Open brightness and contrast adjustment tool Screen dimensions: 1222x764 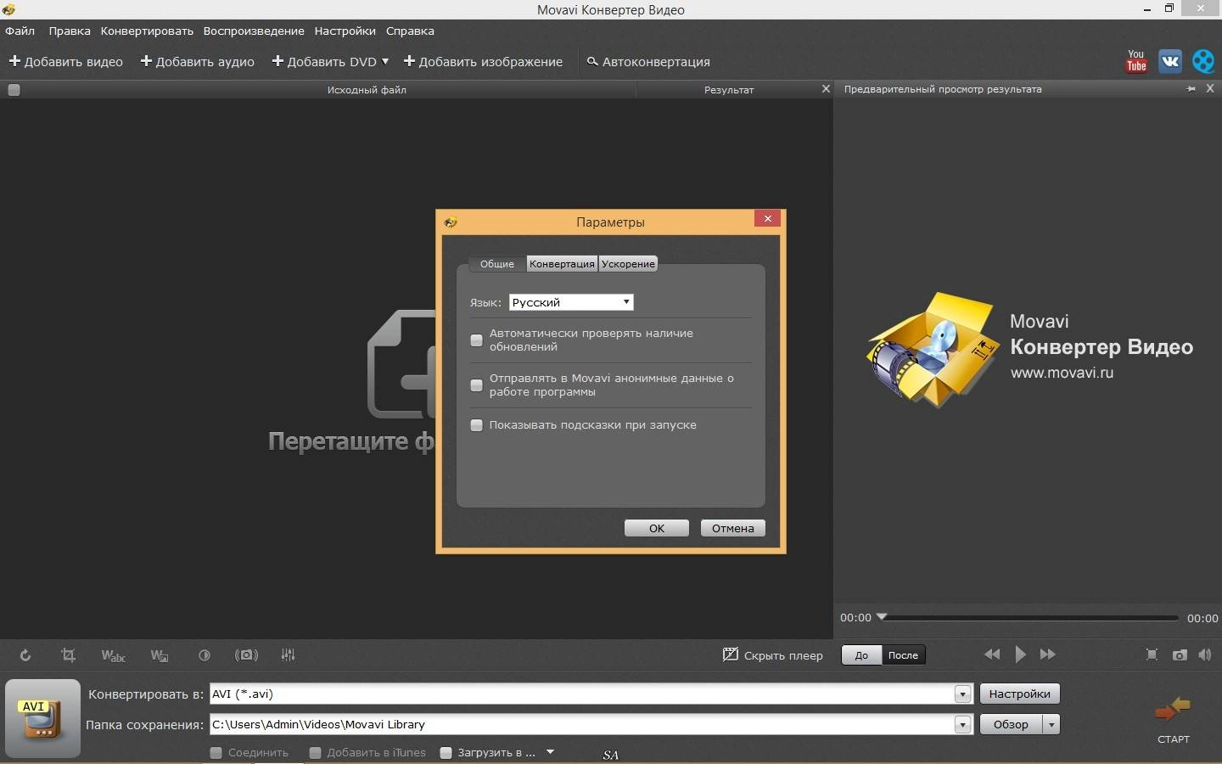(204, 655)
